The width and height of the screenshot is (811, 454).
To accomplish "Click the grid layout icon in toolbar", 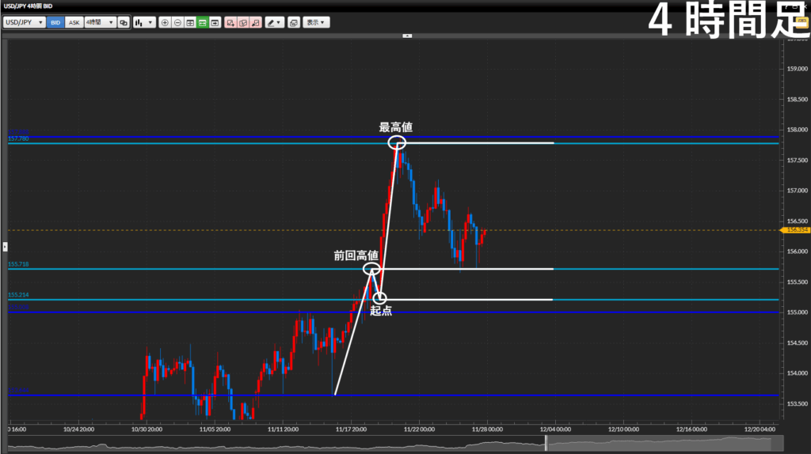I will (x=190, y=22).
